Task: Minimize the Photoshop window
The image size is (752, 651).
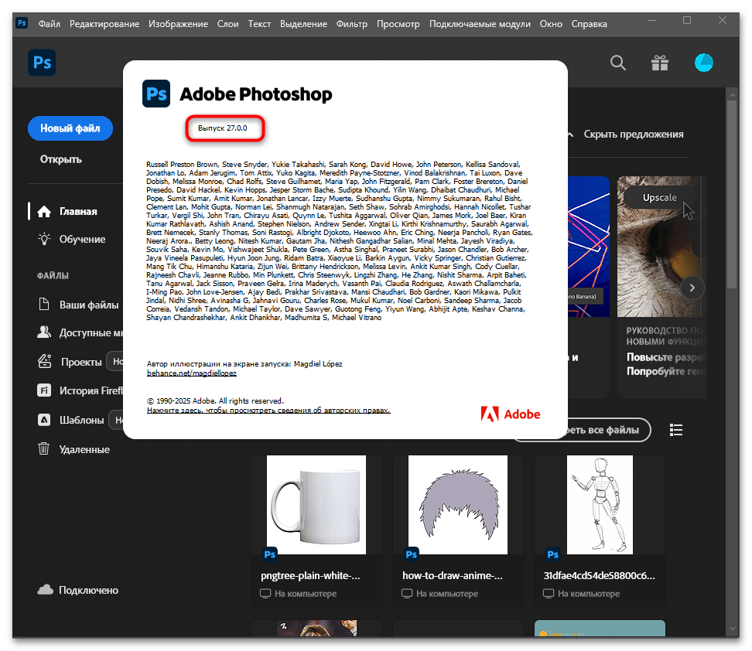Action: [652, 21]
